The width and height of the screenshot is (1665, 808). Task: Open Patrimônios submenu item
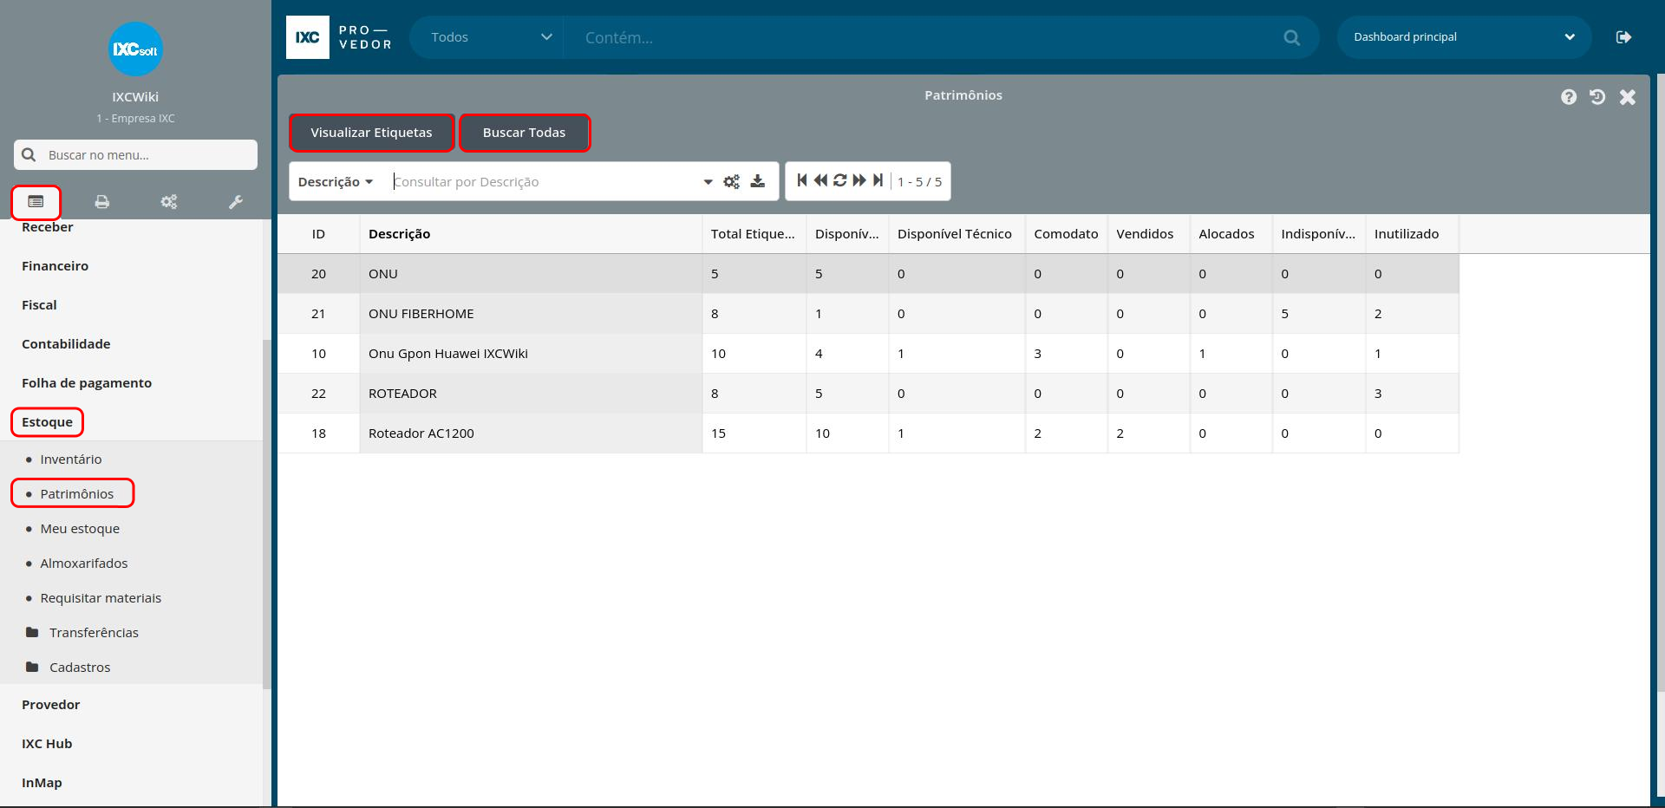(x=77, y=494)
